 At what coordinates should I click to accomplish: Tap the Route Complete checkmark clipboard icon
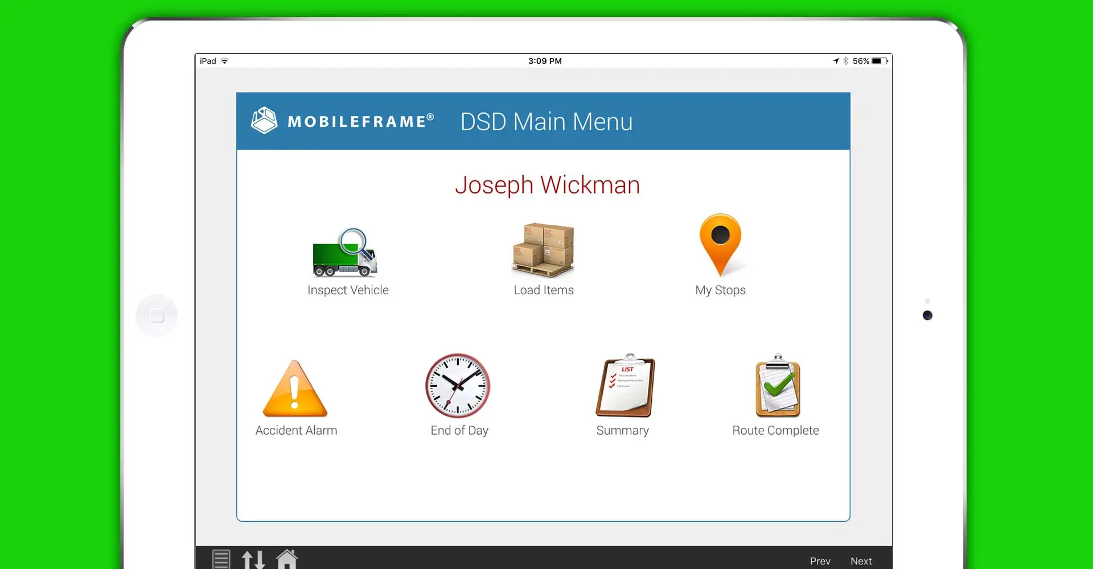(778, 386)
